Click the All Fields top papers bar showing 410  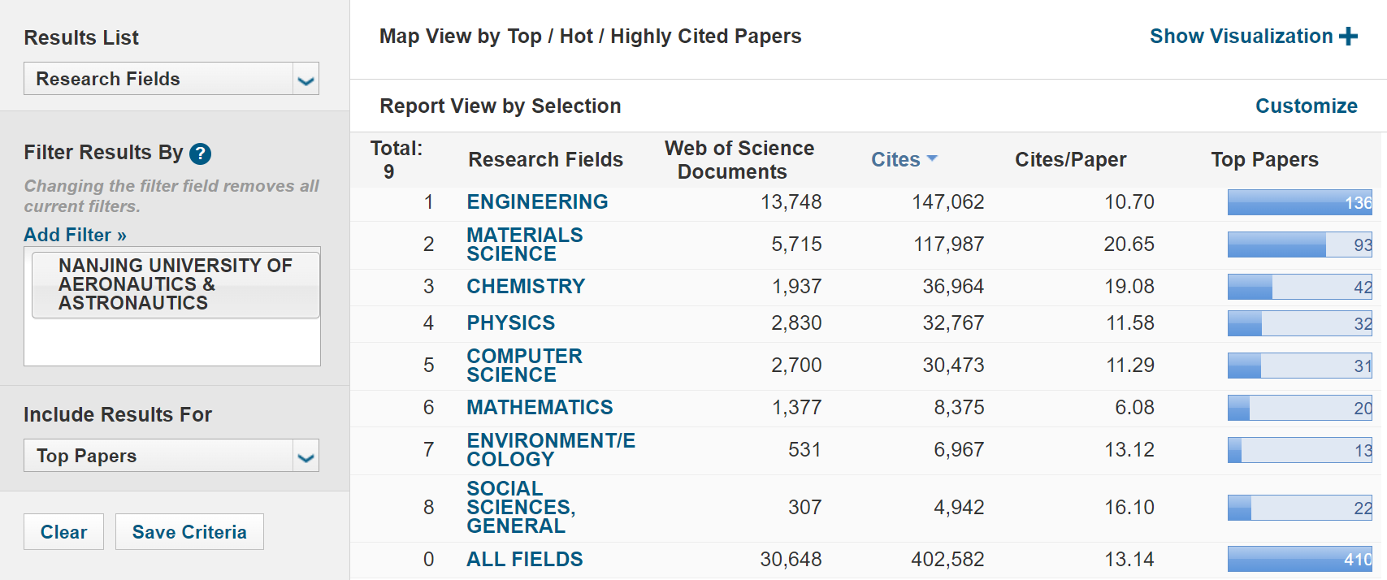(1299, 560)
